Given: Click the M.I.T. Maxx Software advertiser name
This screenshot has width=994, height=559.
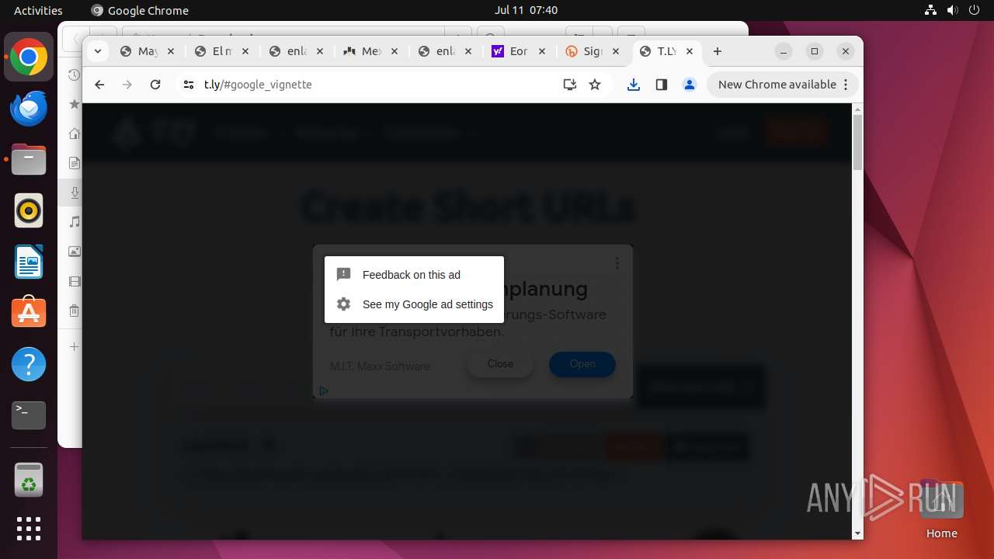Looking at the screenshot, I should click(380, 366).
